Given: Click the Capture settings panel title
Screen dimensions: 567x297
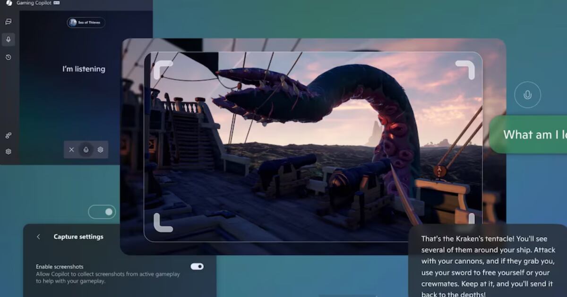Looking at the screenshot, I should point(78,237).
